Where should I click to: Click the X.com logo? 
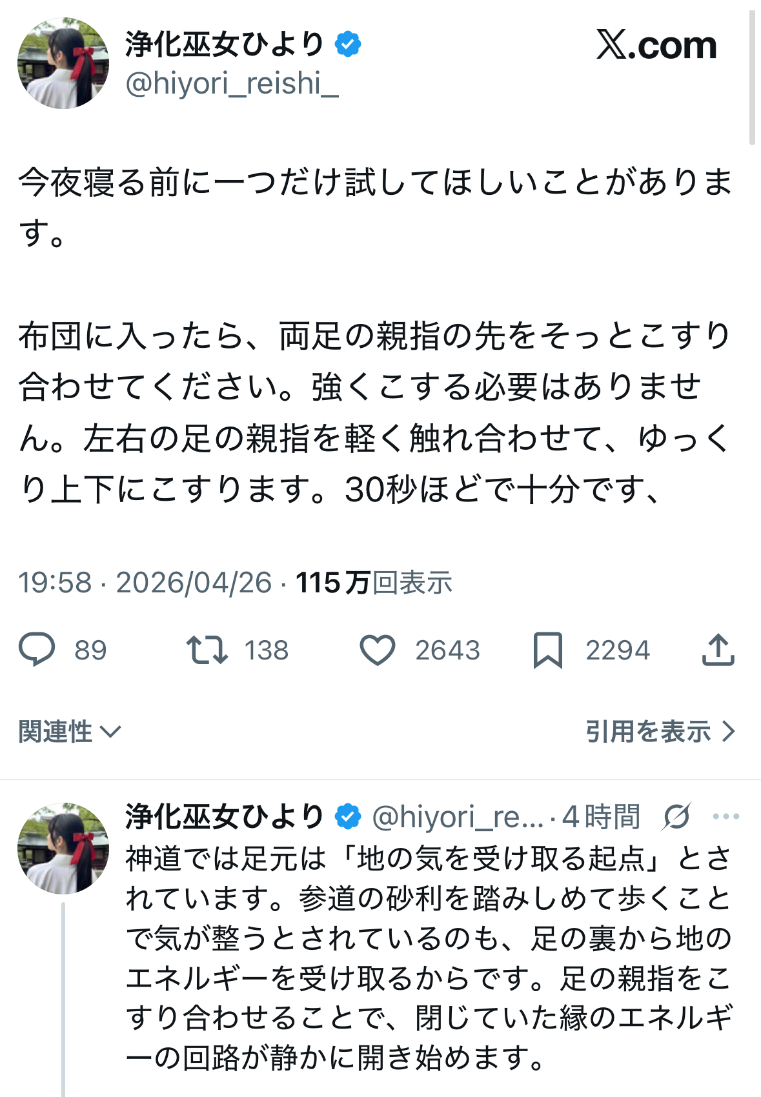click(656, 45)
